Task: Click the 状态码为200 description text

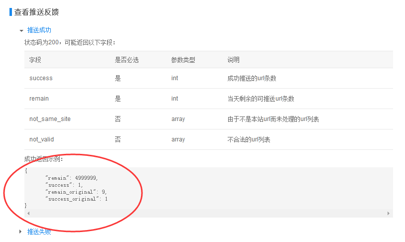Action: [70, 42]
